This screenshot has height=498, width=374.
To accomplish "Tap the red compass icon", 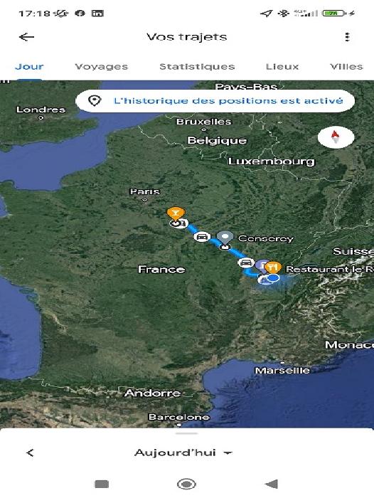I will pos(336,137).
